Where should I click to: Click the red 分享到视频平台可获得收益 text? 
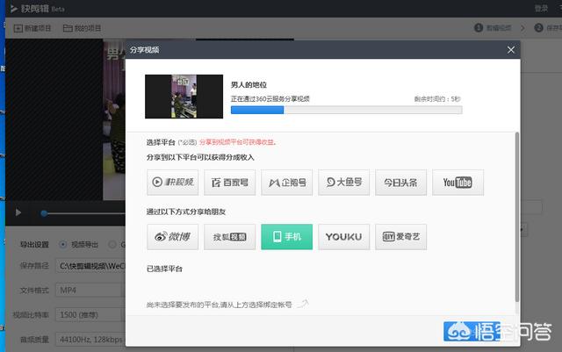pos(238,142)
